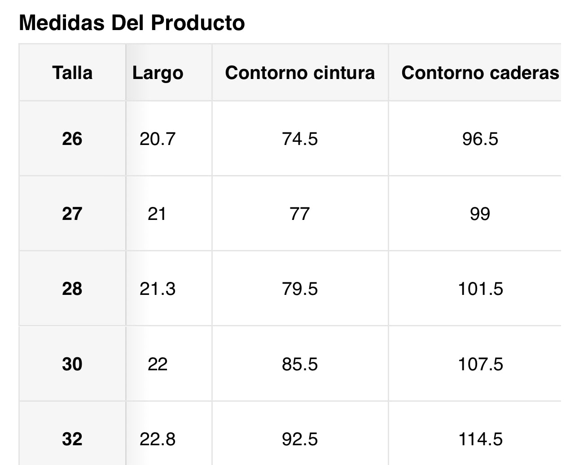The image size is (579, 465).
Task: Click the 99 caderas value
Action: (x=480, y=214)
